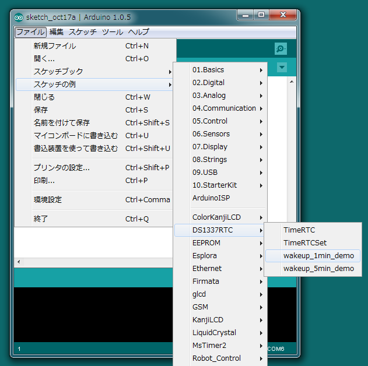Expand Ethernet library examples

[x=220, y=269]
